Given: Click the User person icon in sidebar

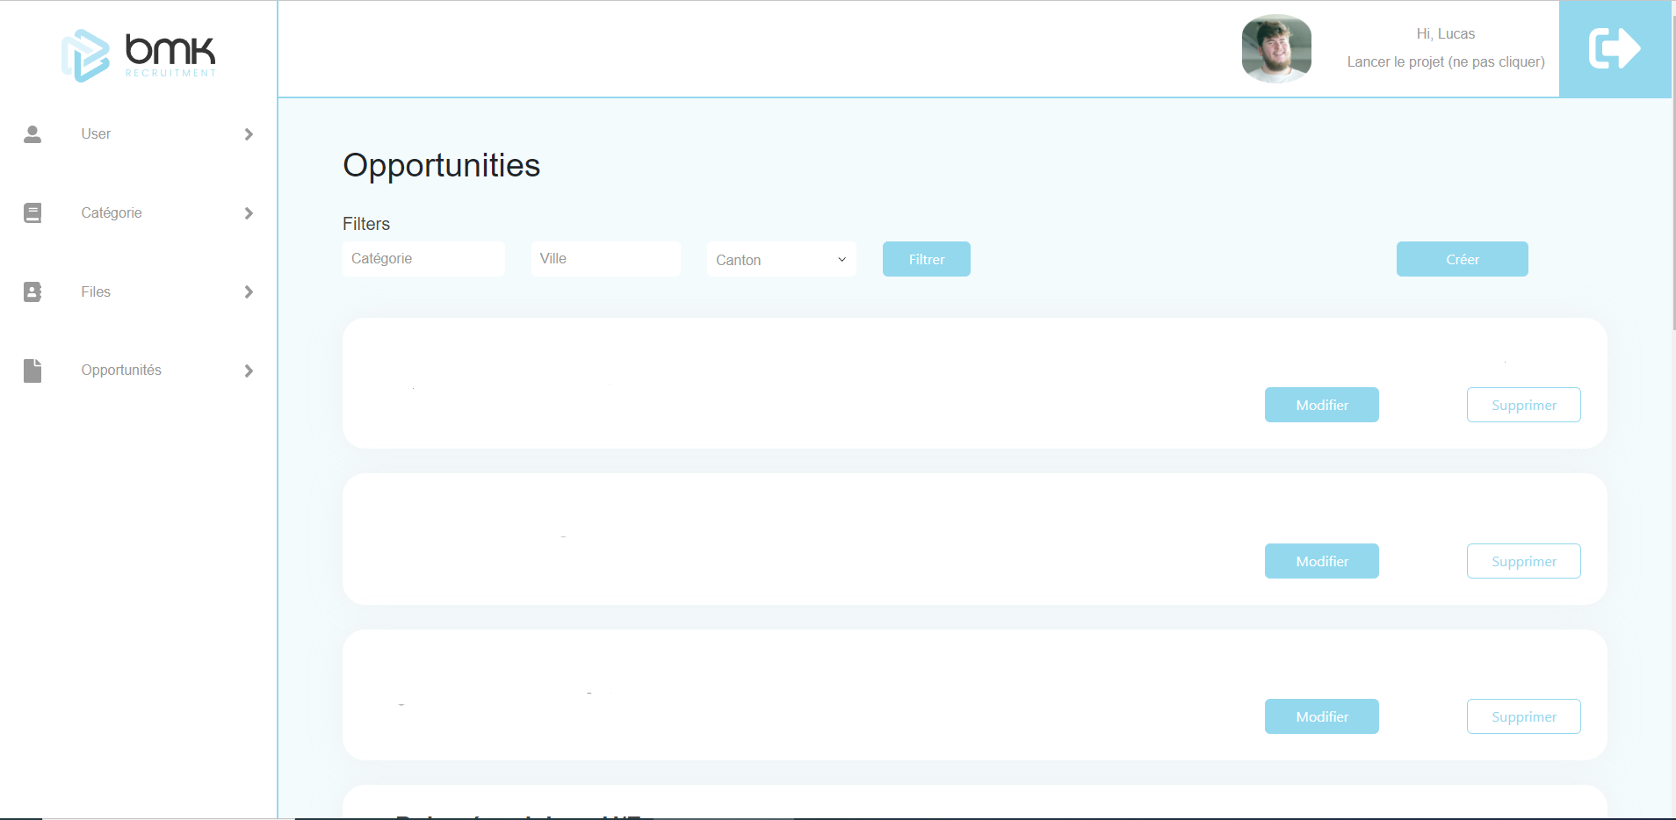Looking at the screenshot, I should pos(33,134).
